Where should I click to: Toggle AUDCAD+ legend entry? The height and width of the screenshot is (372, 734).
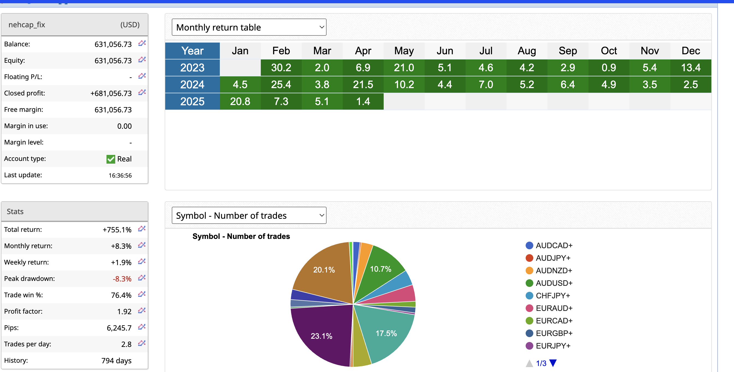pos(553,245)
